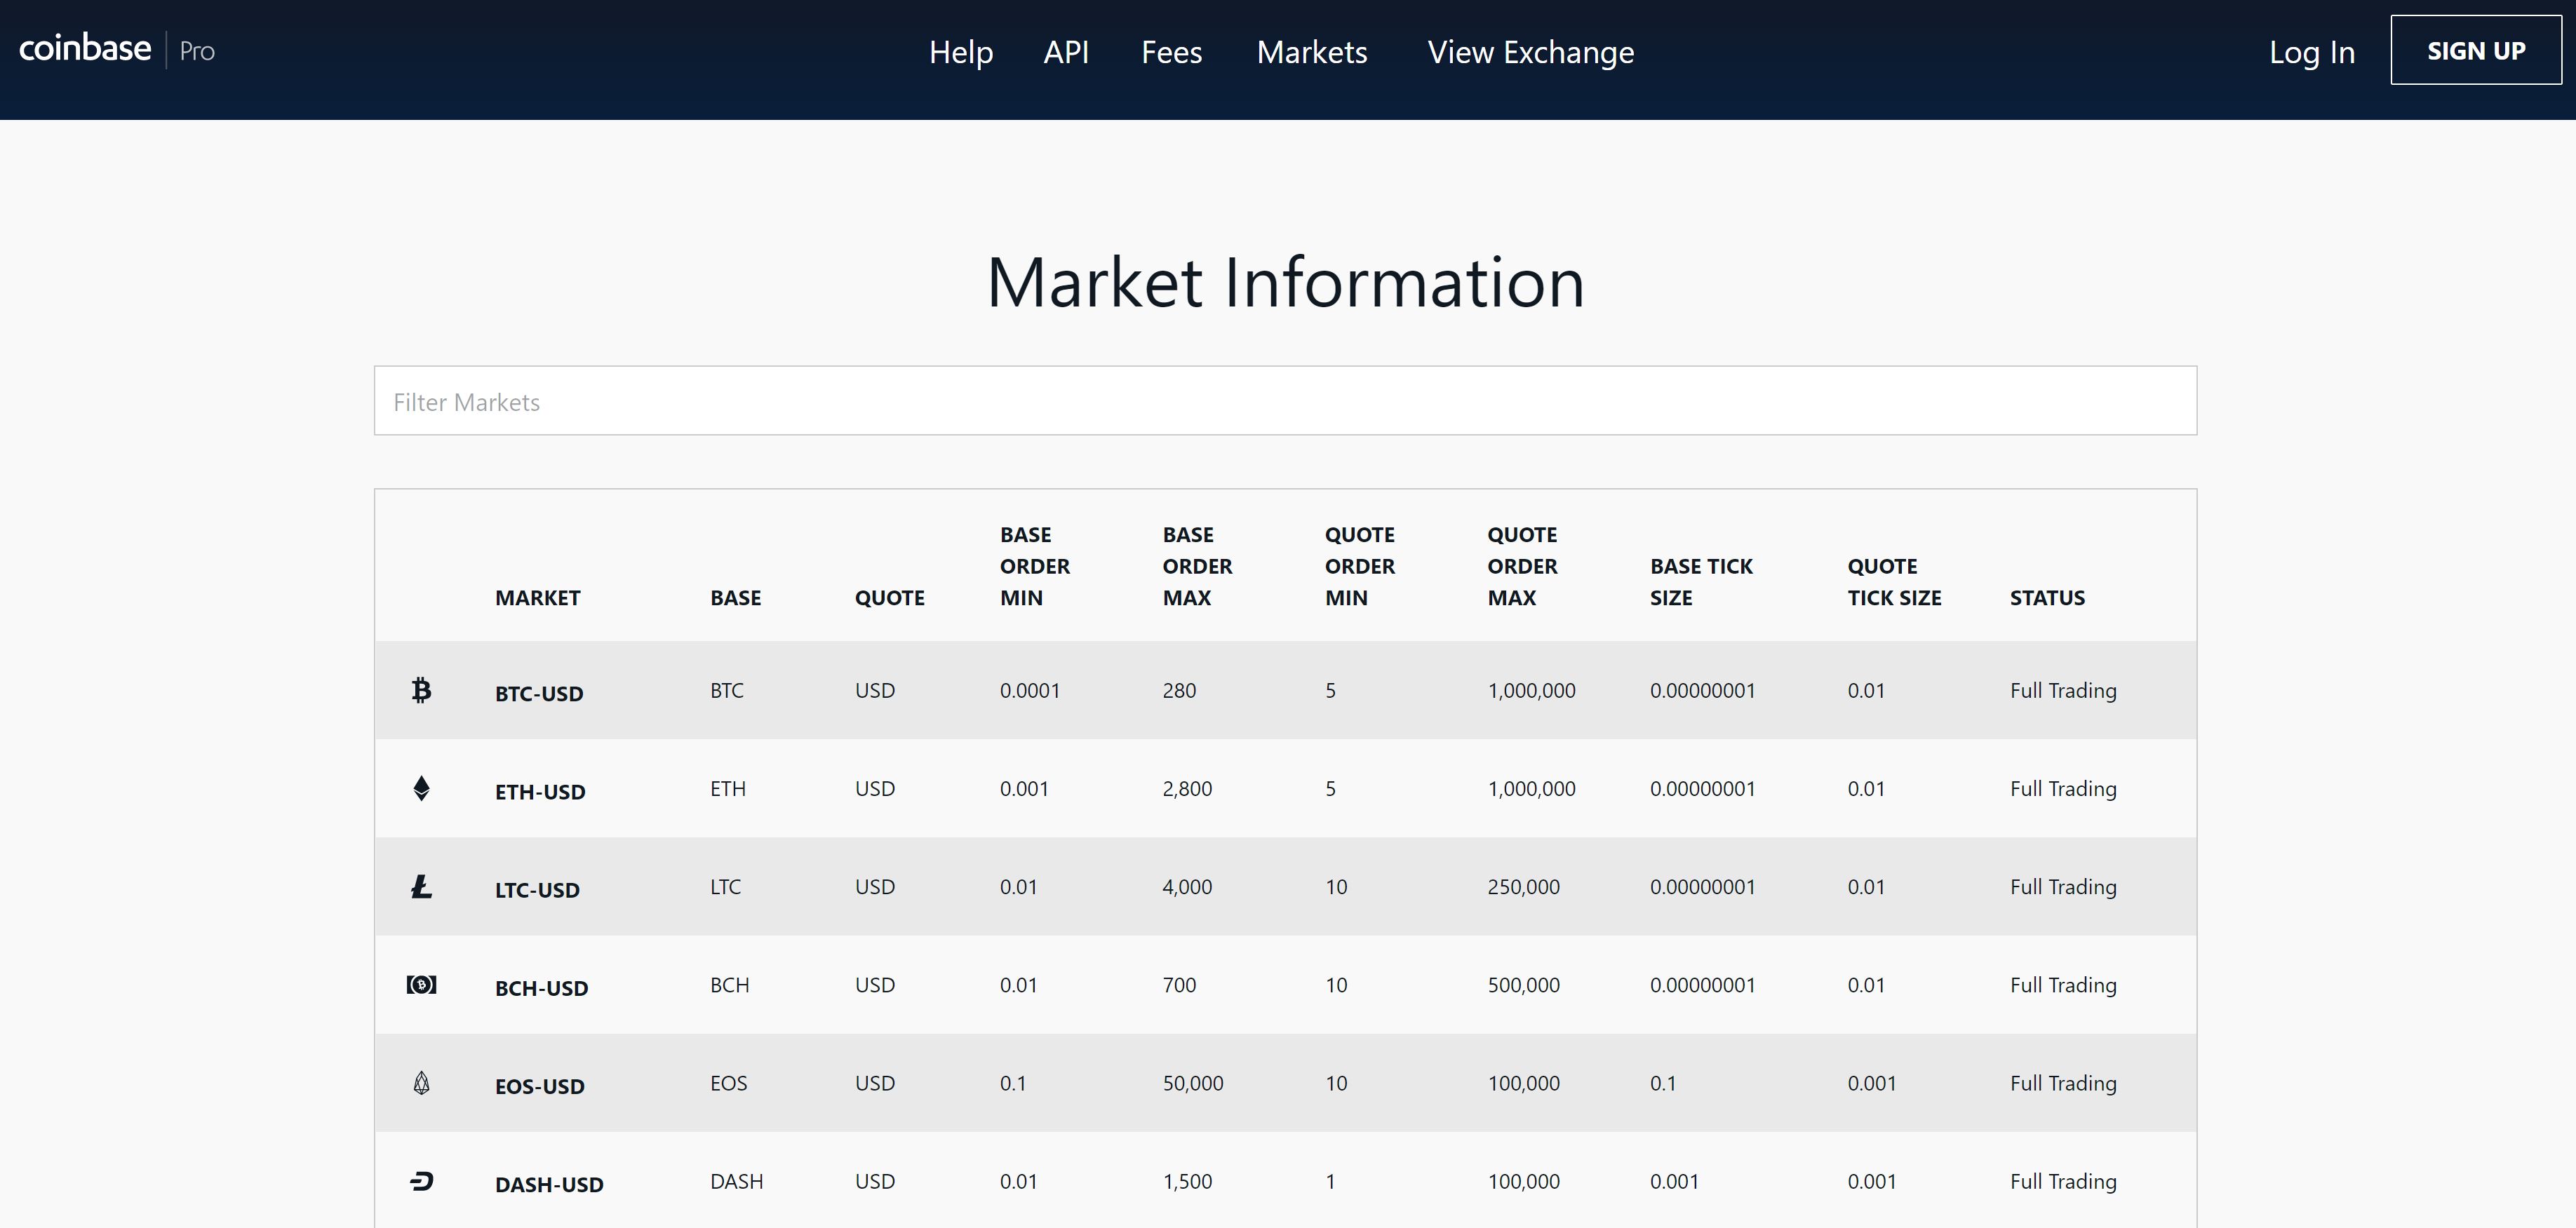Click the Market Information heading

[x=1285, y=282]
